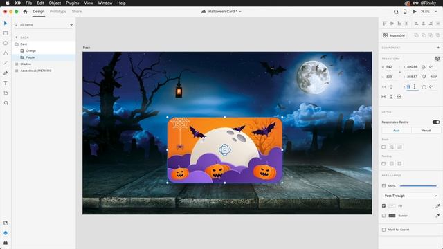Select the Line tool
The height and width of the screenshot is (249, 443).
pyautogui.click(x=6, y=63)
